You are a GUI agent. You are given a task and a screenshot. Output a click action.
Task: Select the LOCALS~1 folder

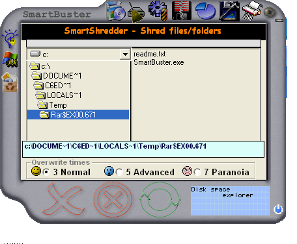(59, 95)
